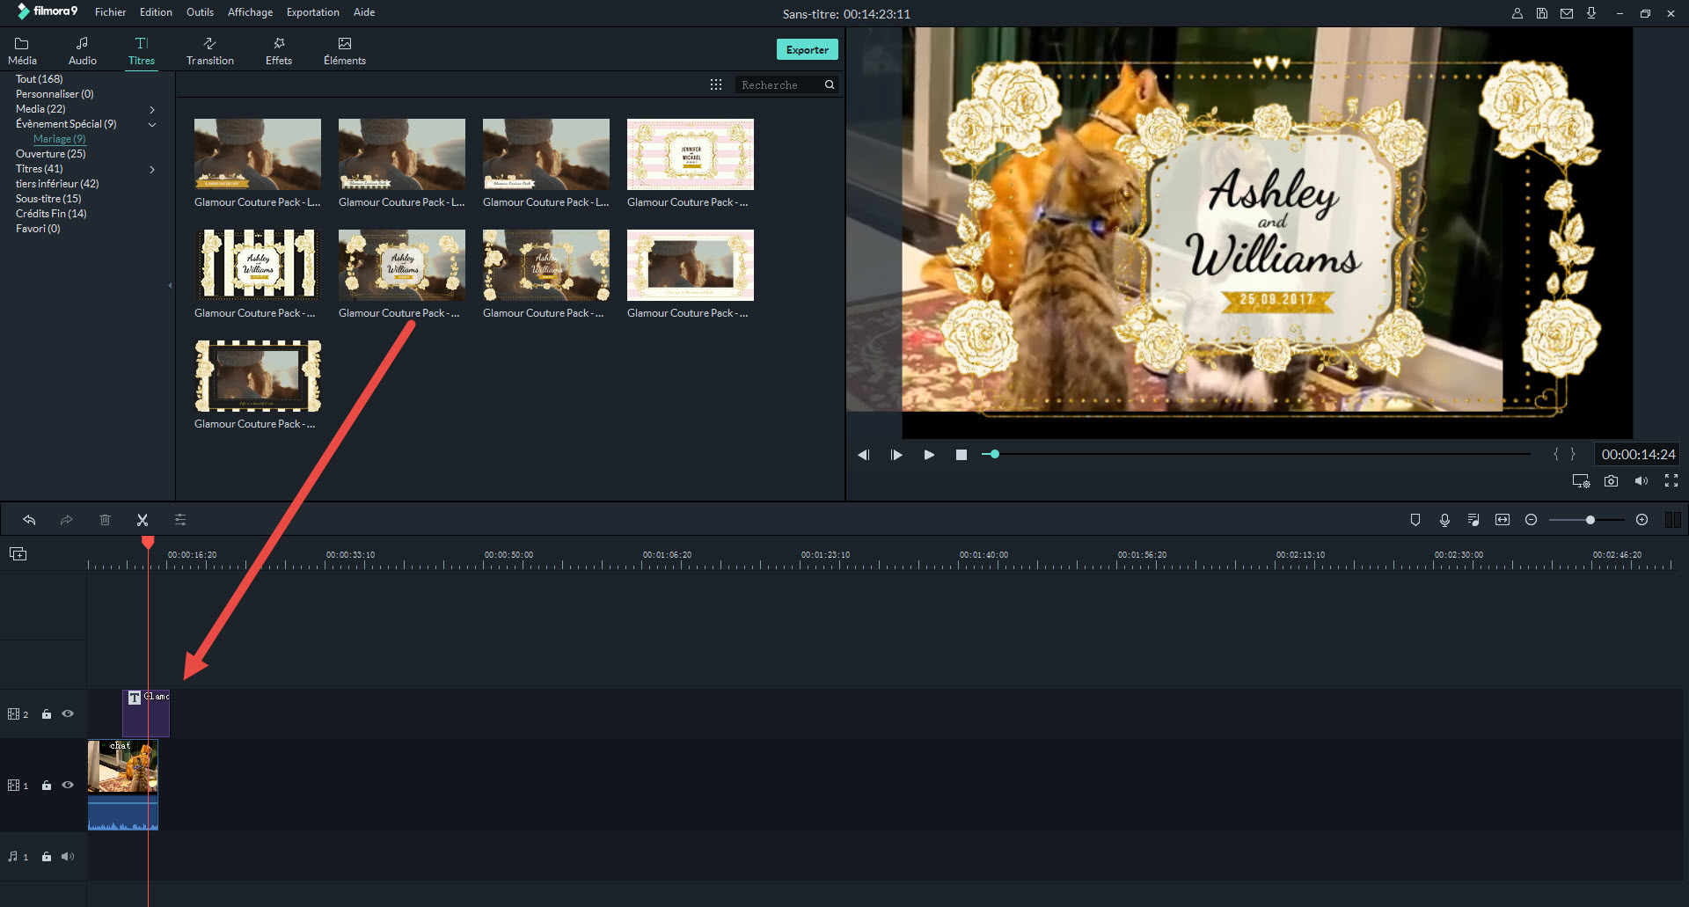1689x907 pixels.
Task: Select the pink striped Jennifer Michael title thumbnail
Action: click(691, 154)
